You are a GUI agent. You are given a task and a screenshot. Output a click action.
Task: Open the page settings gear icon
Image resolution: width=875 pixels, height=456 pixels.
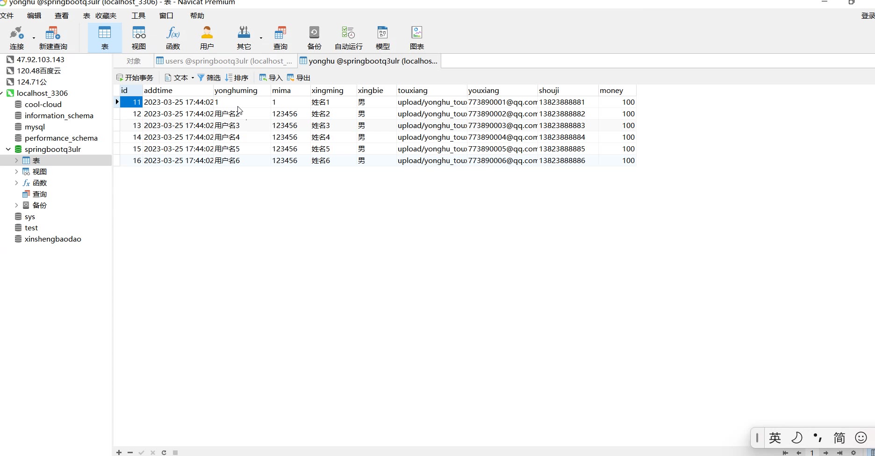853,452
